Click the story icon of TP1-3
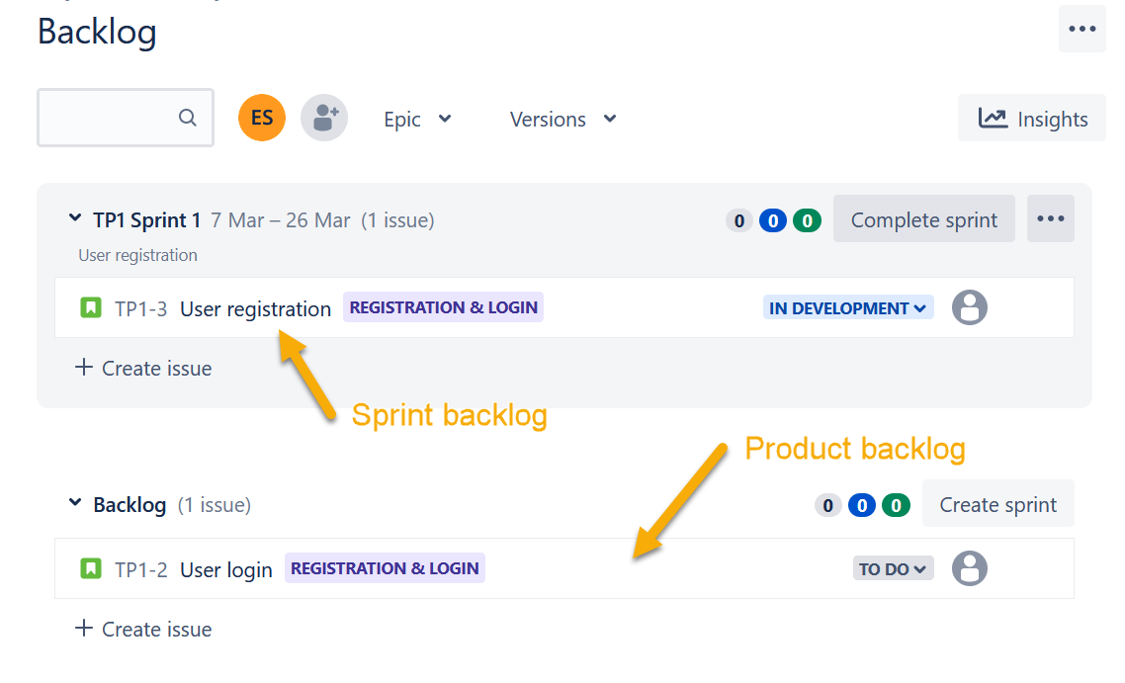 (90, 307)
